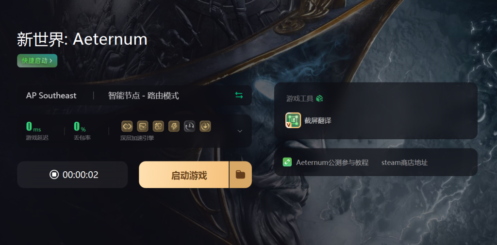Open the game folder icon button
This screenshot has height=245, width=497.
pos(241,175)
